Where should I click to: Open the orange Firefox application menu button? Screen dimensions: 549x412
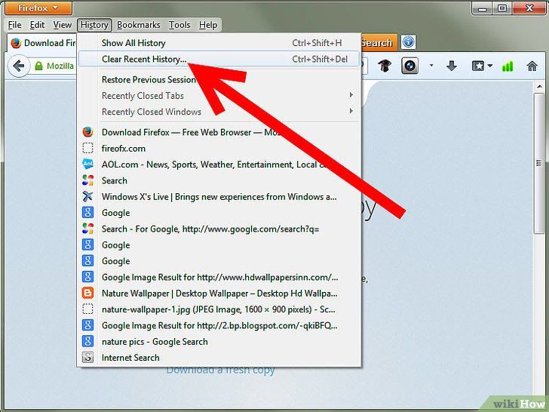click(x=38, y=8)
